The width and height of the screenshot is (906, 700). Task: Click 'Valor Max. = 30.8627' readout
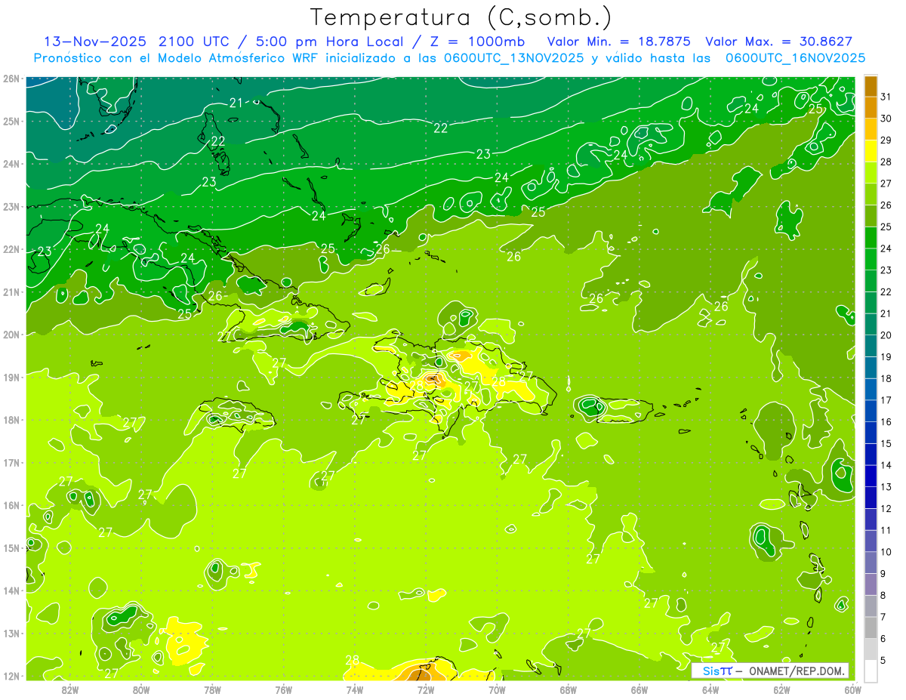point(779,42)
